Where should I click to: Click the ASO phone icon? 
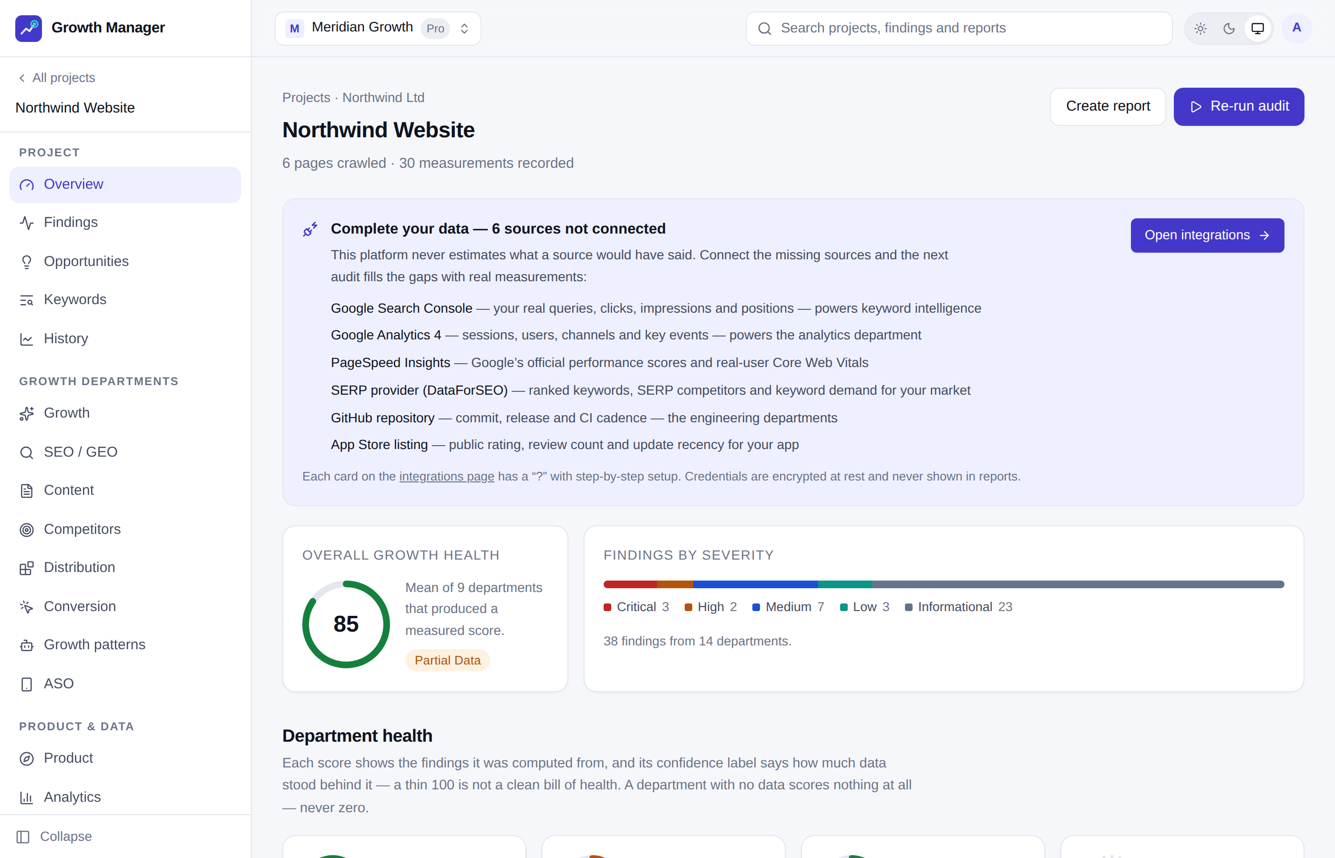tap(27, 684)
